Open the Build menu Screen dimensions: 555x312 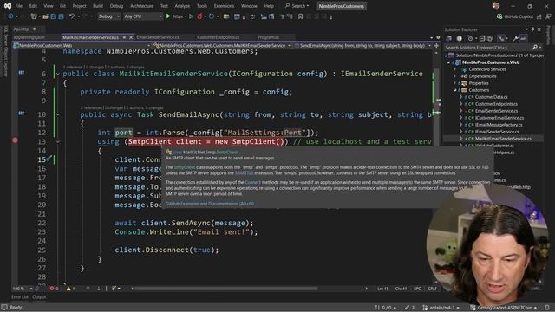click(x=98, y=6)
